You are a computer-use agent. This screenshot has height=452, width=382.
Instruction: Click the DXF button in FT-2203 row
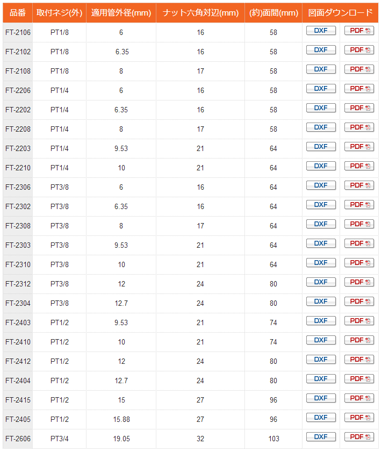tap(321, 146)
